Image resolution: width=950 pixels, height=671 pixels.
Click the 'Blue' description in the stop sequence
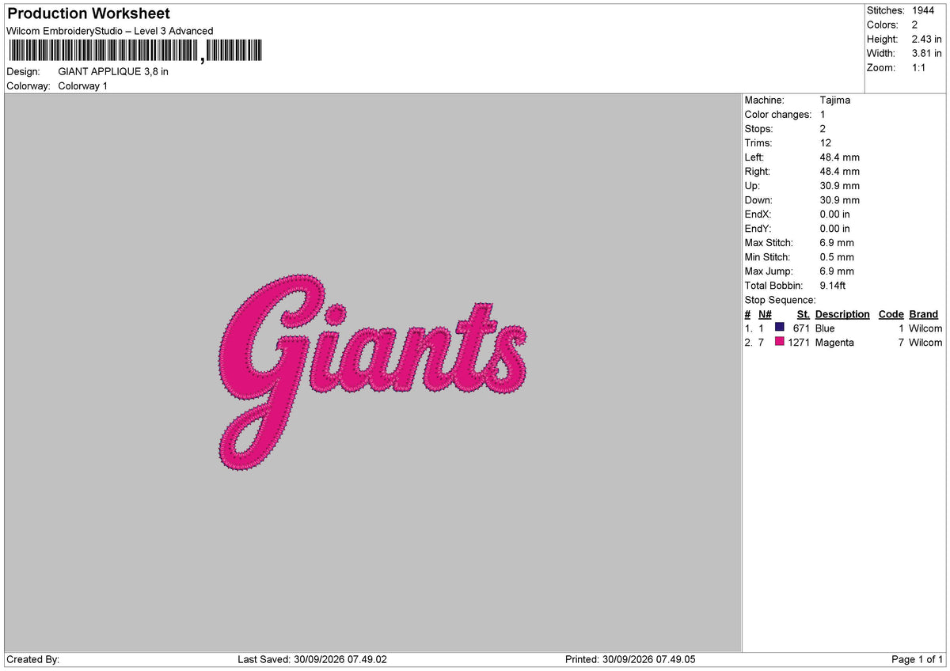click(x=825, y=328)
